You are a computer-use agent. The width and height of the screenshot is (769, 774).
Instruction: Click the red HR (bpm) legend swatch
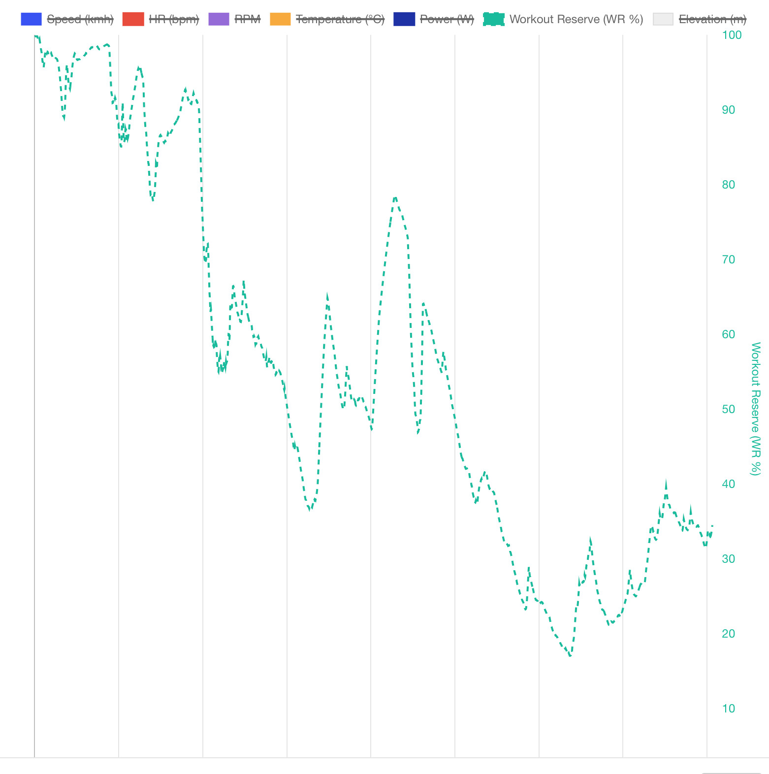pyautogui.click(x=133, y=19)
